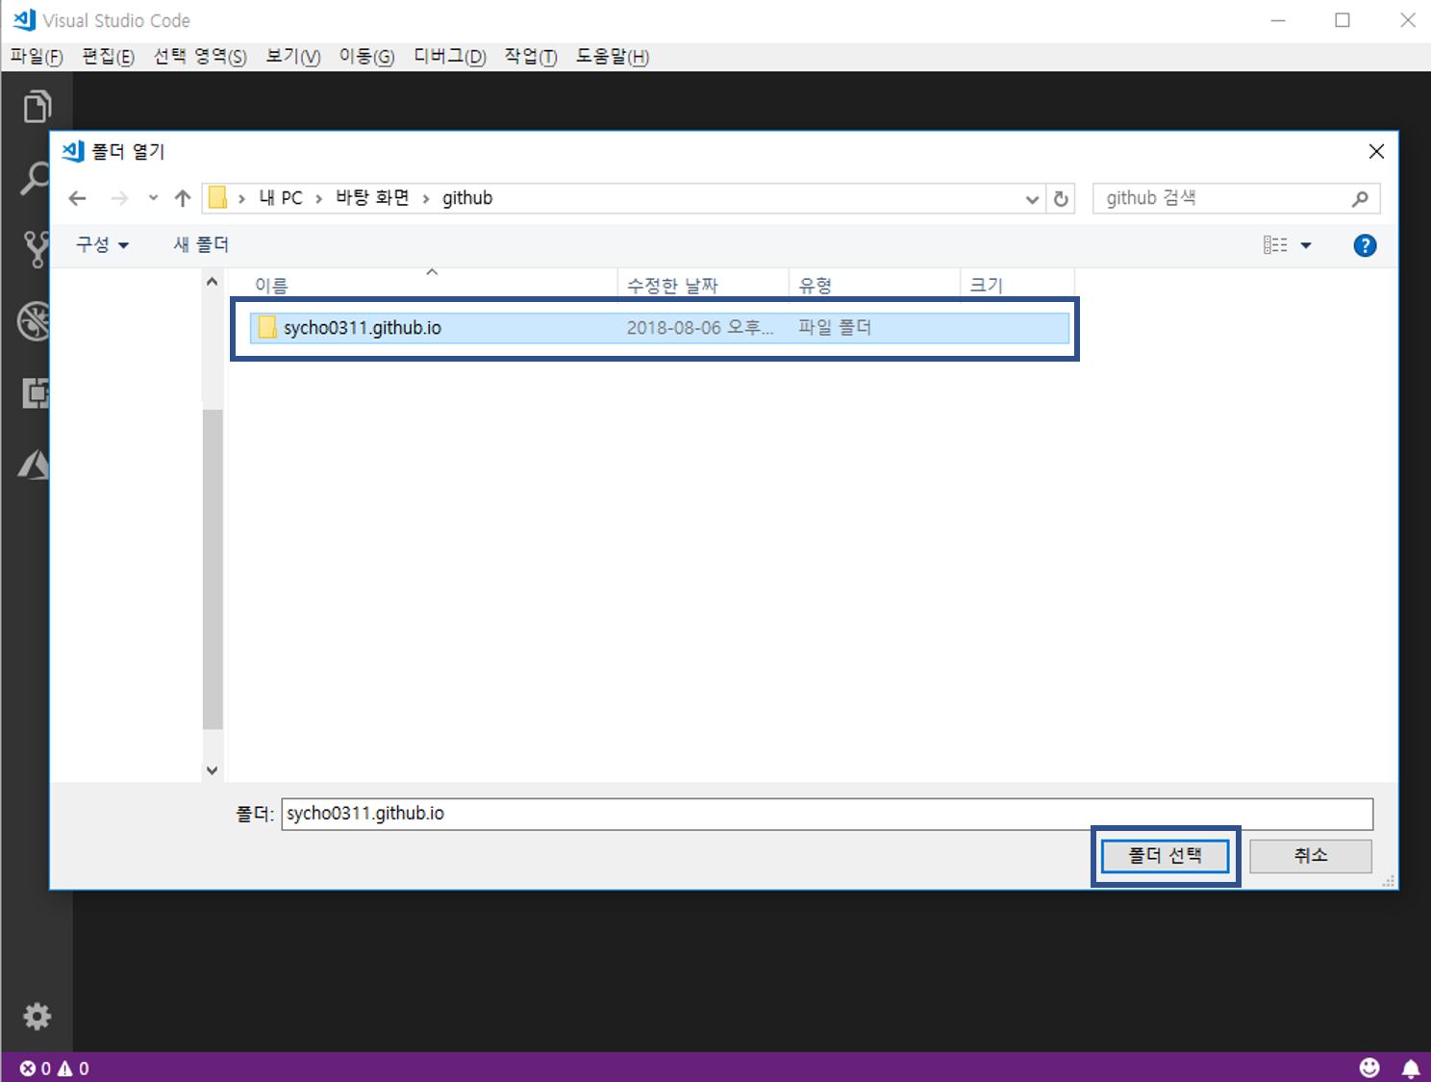Click folder icon in address bar
This screenshot has height=1082, width=1431.
[218, 198]
